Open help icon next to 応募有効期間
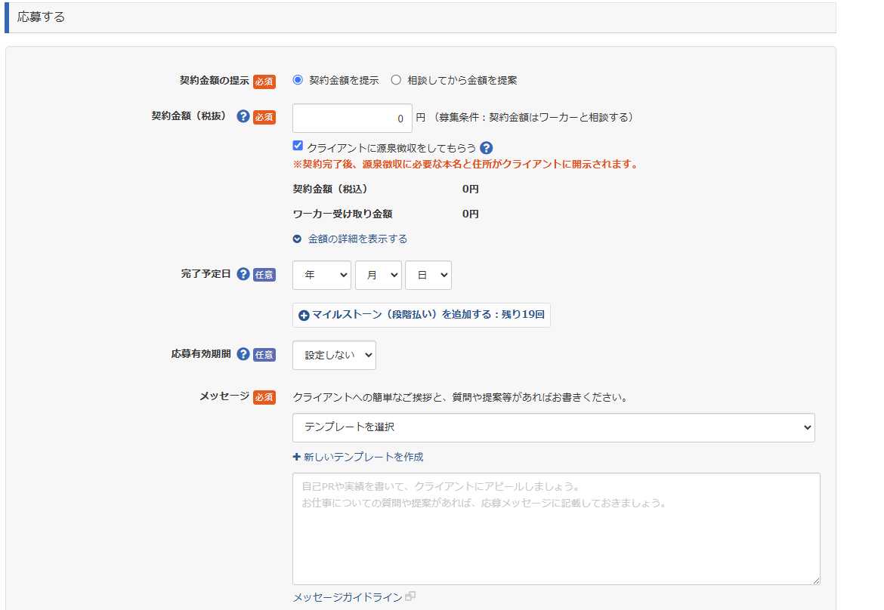This screenshot has width=884, height=610. (243, 354)
